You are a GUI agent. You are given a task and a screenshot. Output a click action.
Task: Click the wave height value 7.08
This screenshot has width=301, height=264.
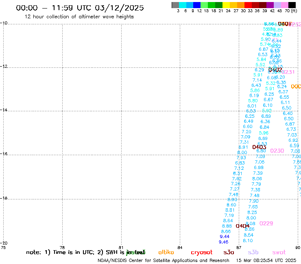point(295,151)
